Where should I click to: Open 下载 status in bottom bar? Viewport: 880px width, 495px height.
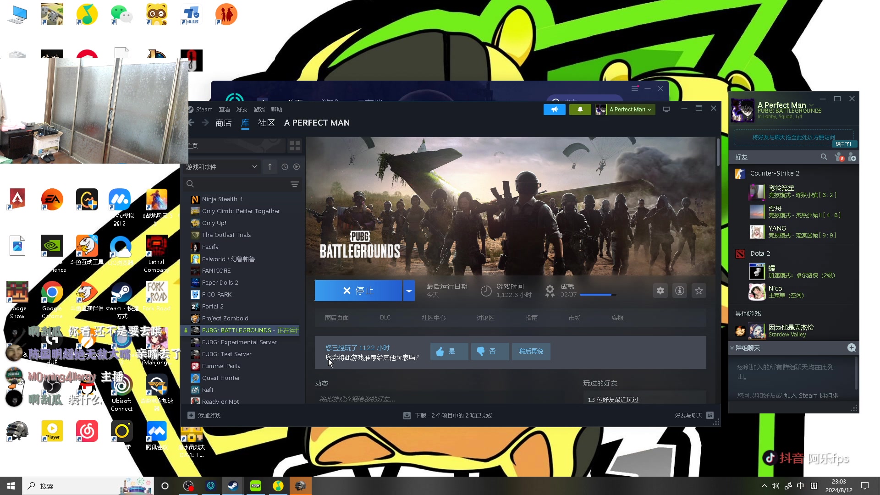click(x=448, y=415)
